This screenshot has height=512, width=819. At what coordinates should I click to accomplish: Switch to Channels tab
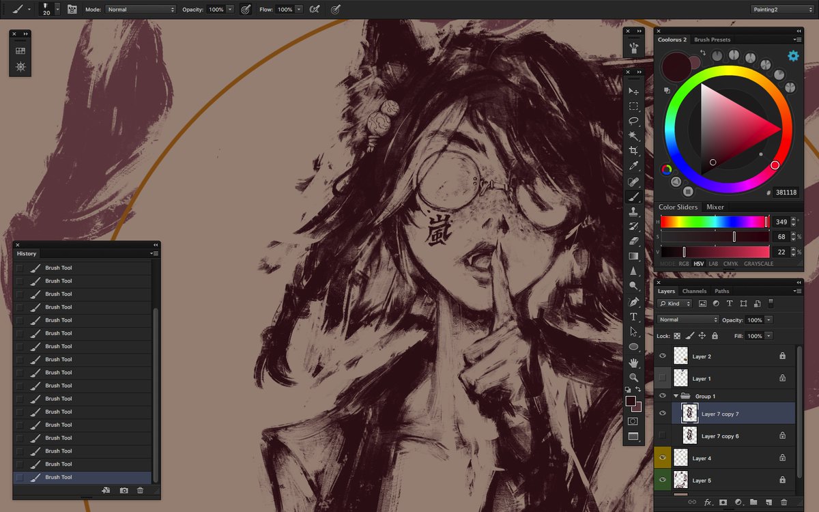pos(694,291)
